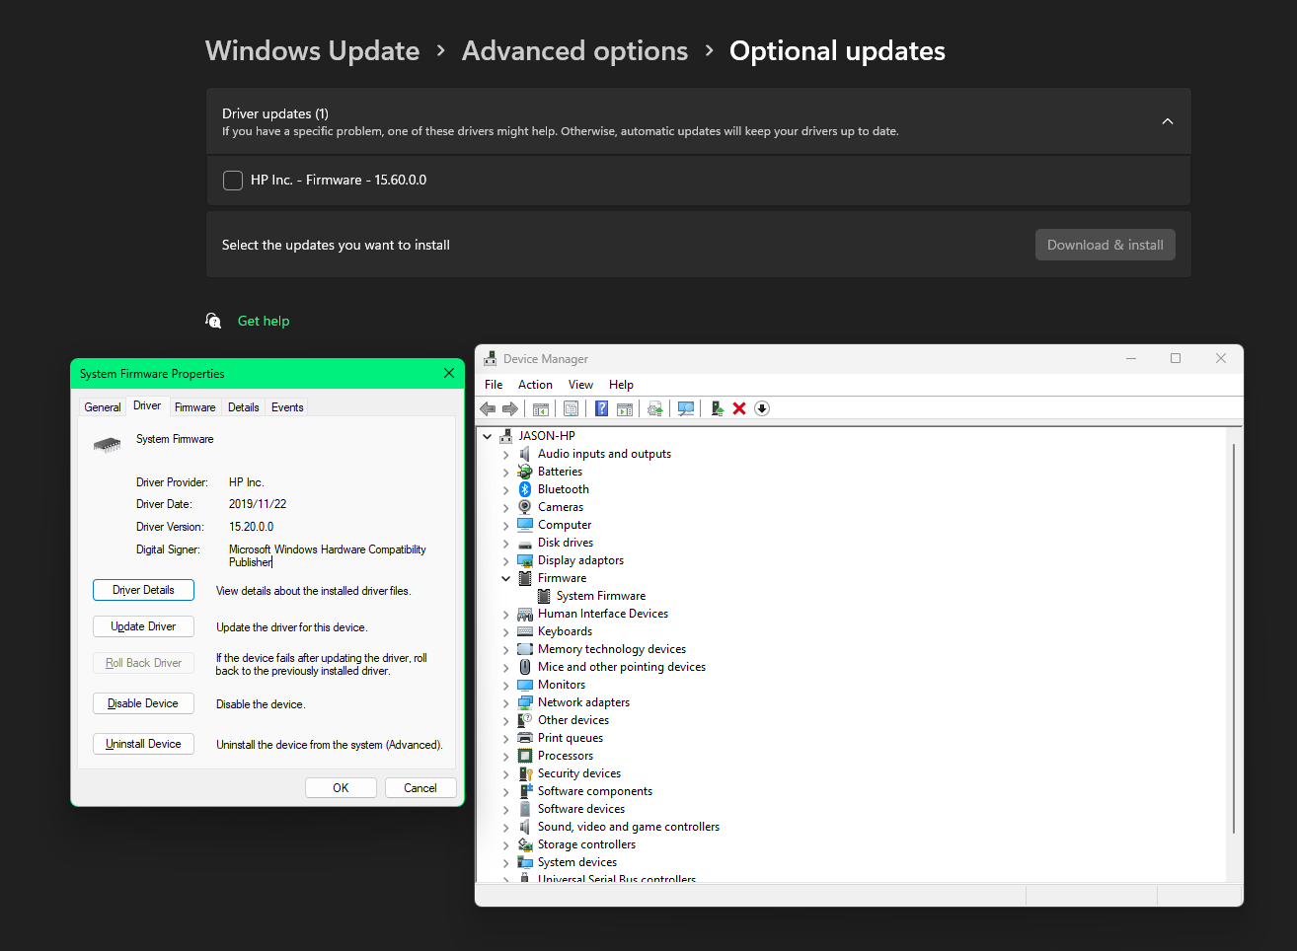Viewport: 1297px width, 951px height.
Task: Collapse the JASON-HP root node
Action: [487, 436]
